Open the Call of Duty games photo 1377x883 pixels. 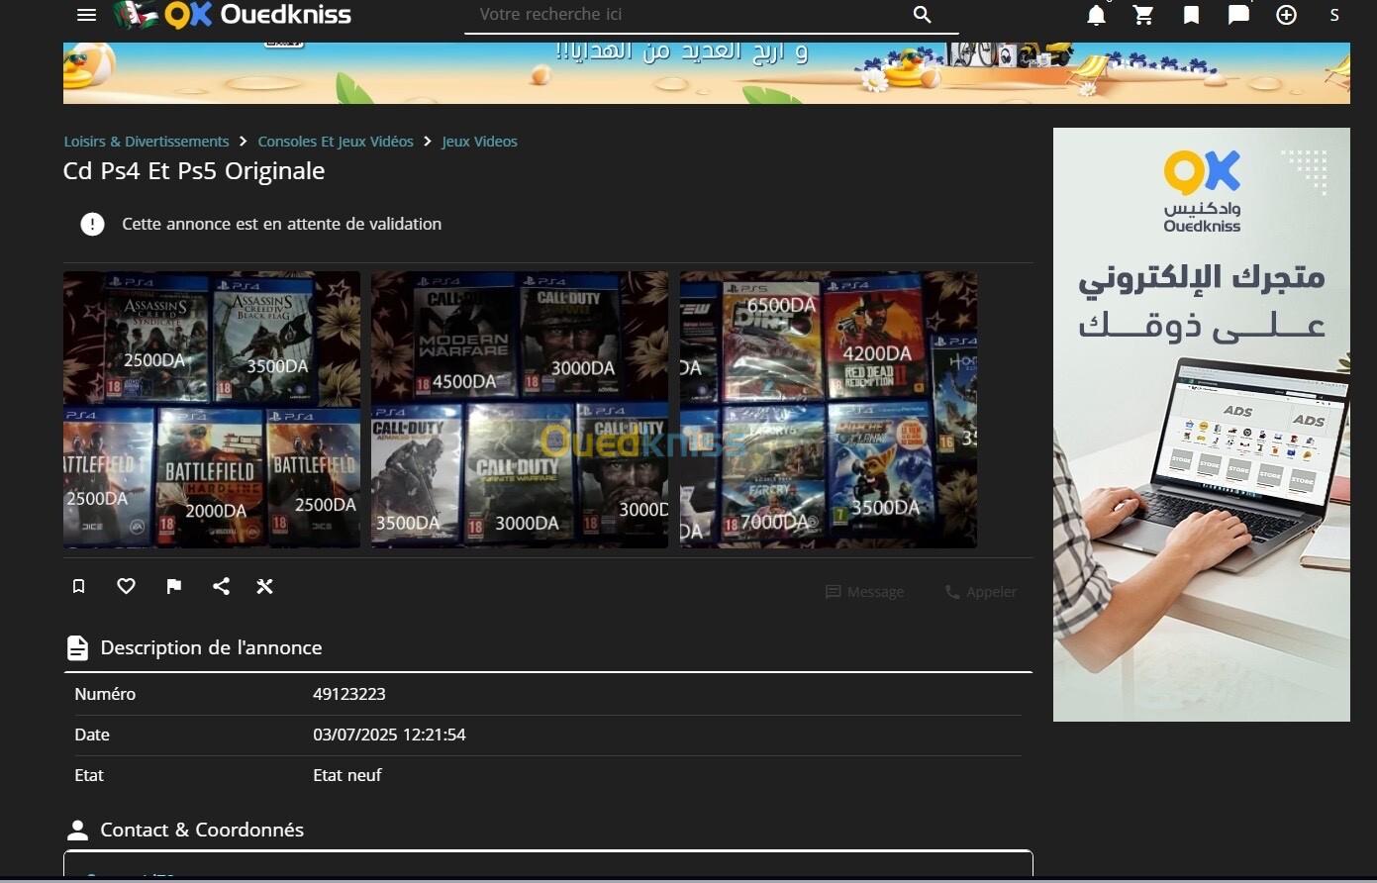pos(520,409)
